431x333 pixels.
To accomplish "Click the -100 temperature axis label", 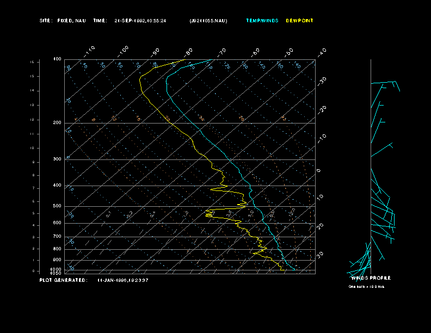I will coord(122,51).
